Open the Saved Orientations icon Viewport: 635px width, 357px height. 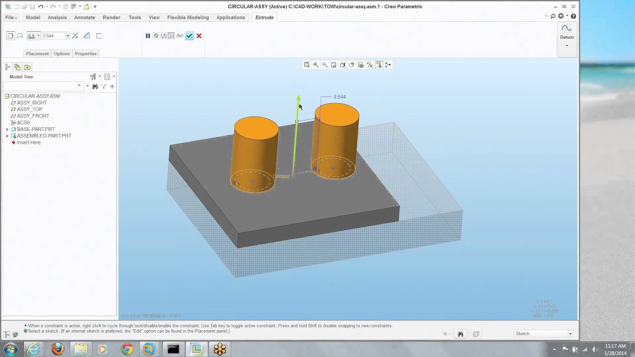click(x=352, y=65)
